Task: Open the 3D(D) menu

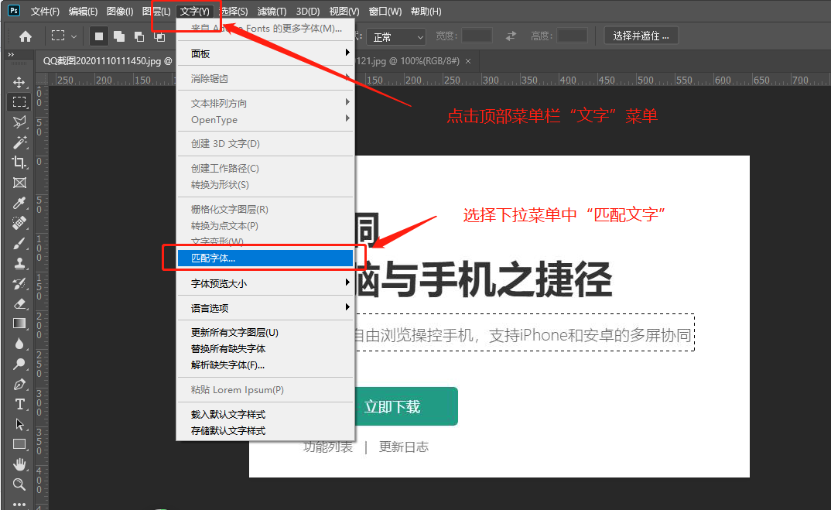Action: pyautogui.click(x=308, y=11)
